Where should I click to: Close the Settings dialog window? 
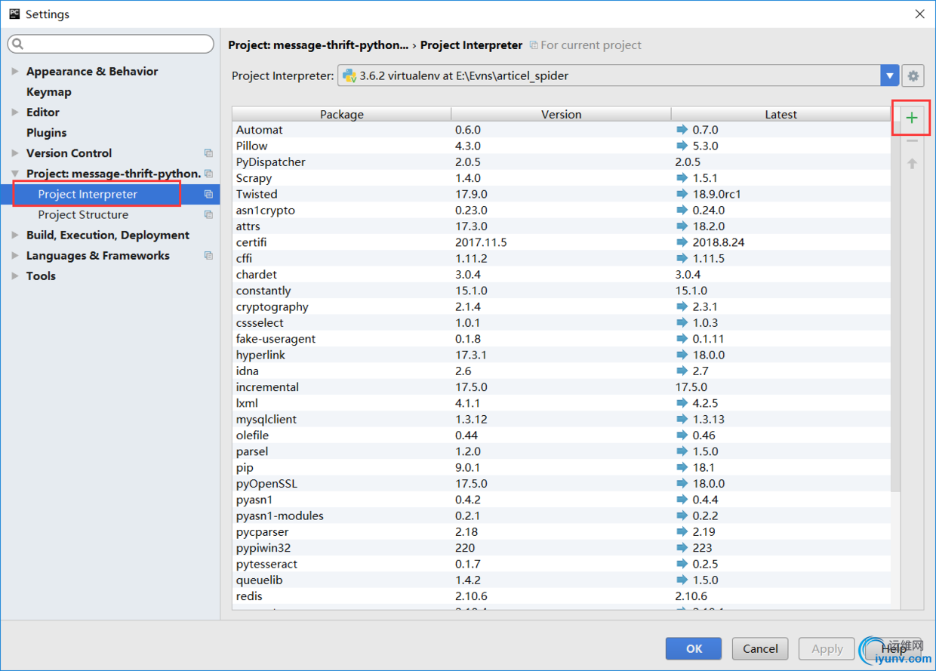(919, 14)
